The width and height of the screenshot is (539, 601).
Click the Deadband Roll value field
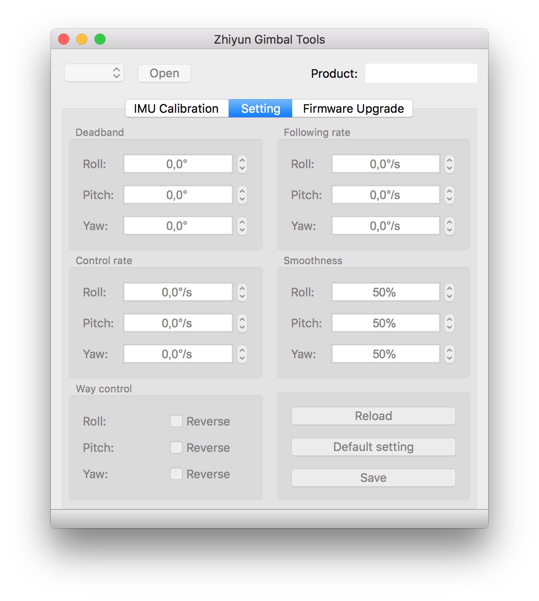[x=178, y=164]
